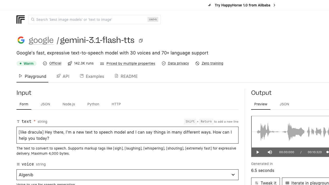Click the 6.5 seconds generation time

[x=263, y=171]
